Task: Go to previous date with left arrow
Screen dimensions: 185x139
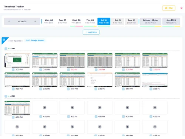Action: [9, 21]
